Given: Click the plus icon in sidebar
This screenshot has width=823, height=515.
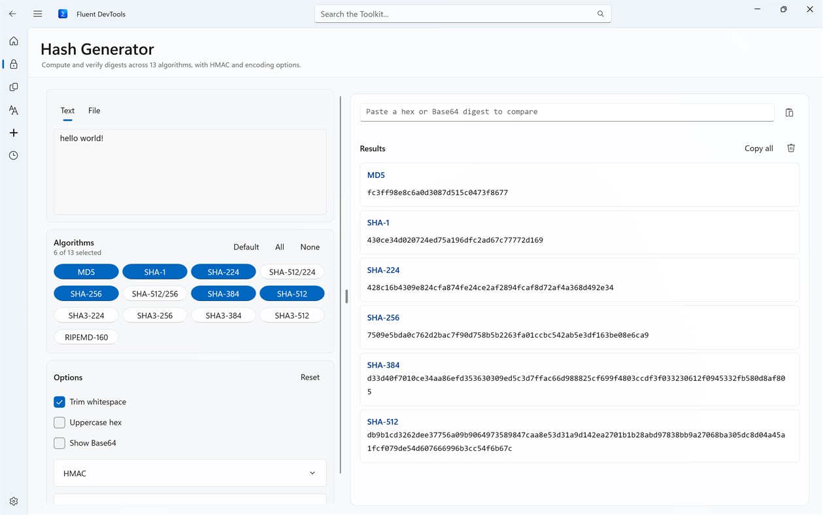Looking at the screenshot, I should coord(14,133).
